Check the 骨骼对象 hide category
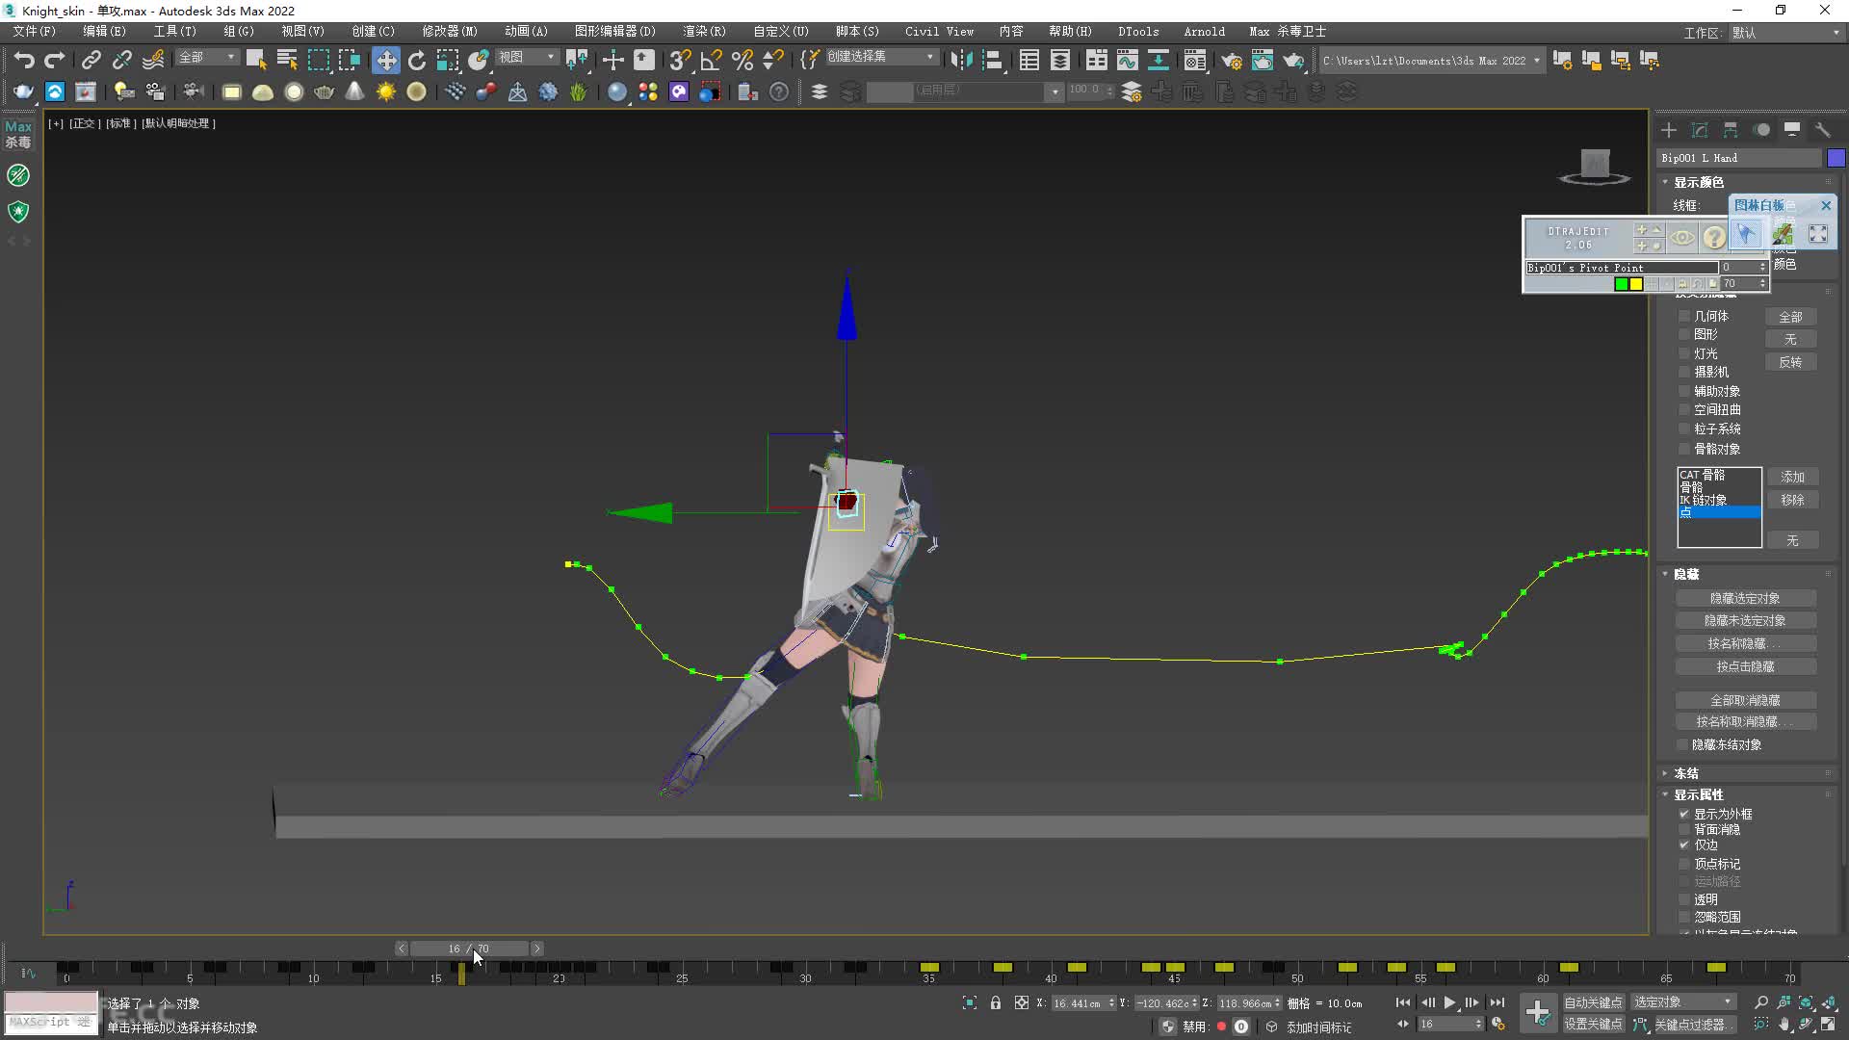Screen dimensions: 1849x1040 pyautogui.click(x=1684, y=449)
